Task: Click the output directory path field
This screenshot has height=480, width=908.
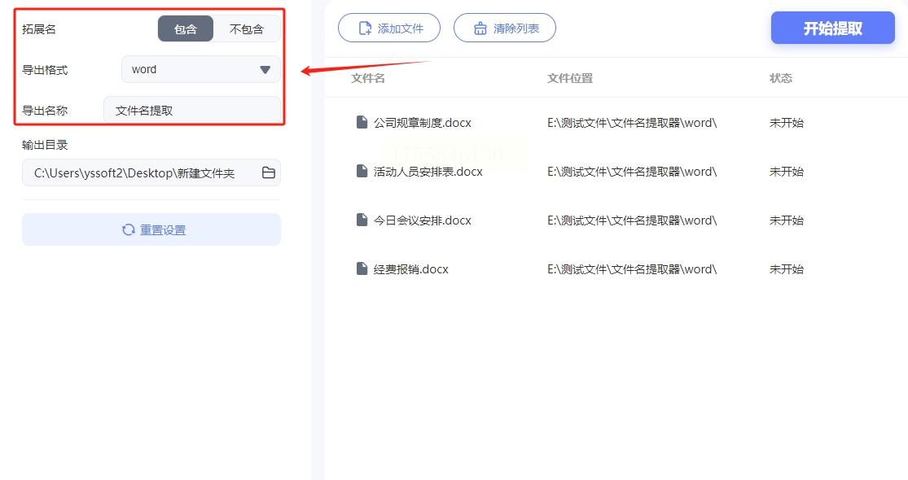Action: pyautogui.click(x=151, y=172)
